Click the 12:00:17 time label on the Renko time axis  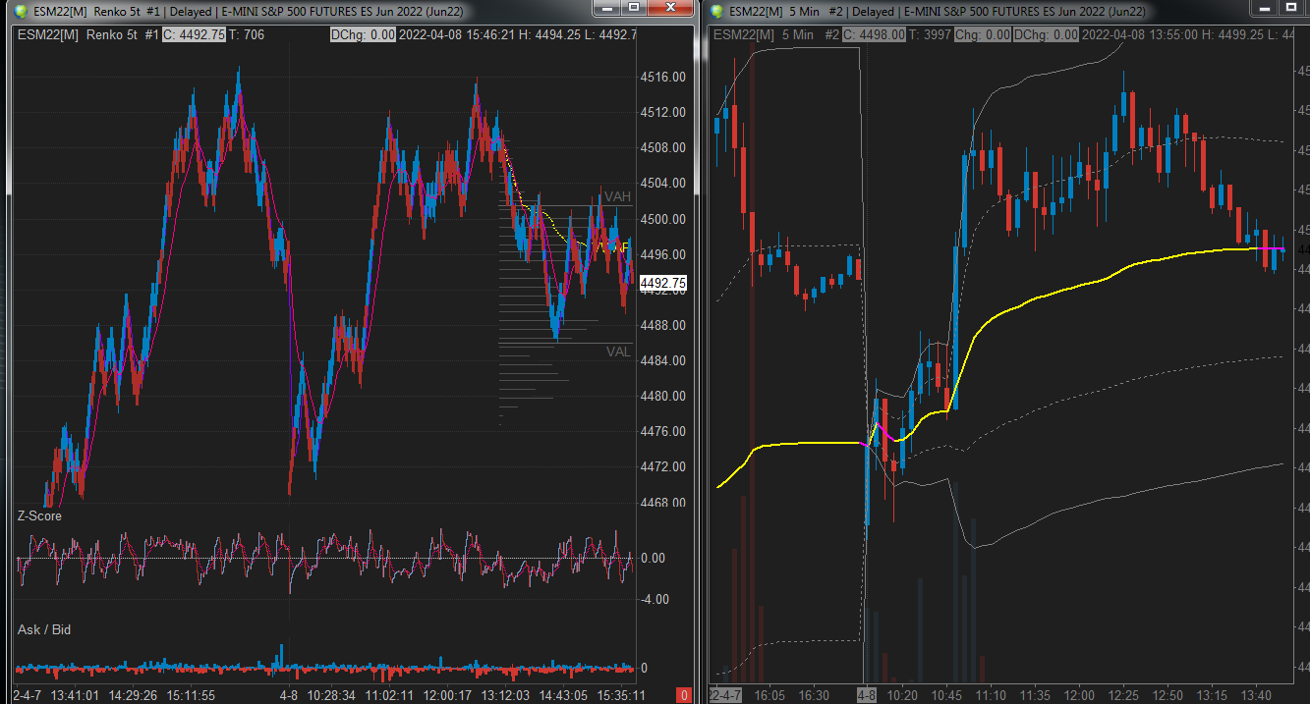pyautogui.click(x=446, y=695)
